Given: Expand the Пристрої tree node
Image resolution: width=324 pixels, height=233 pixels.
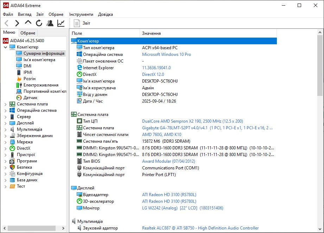Looking at the screenshot, I should pos(6,155).
